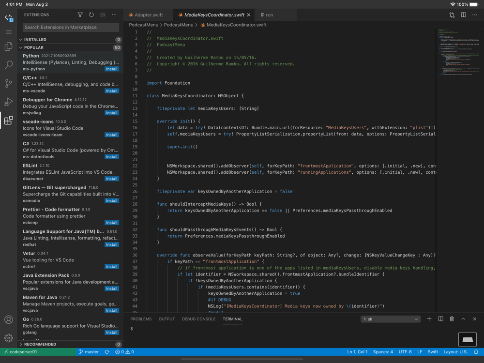Open the Manage gear icon

coord(9,338)
